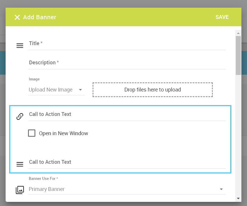Screen dimensions: 247x206
Task: Open the Upload New Image dropdown
Action: pos(57,90)
